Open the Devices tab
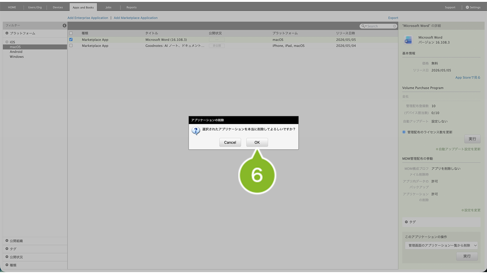Image resolution: width=487 pixels, height=274 pixels. click(x=58, y=7)
